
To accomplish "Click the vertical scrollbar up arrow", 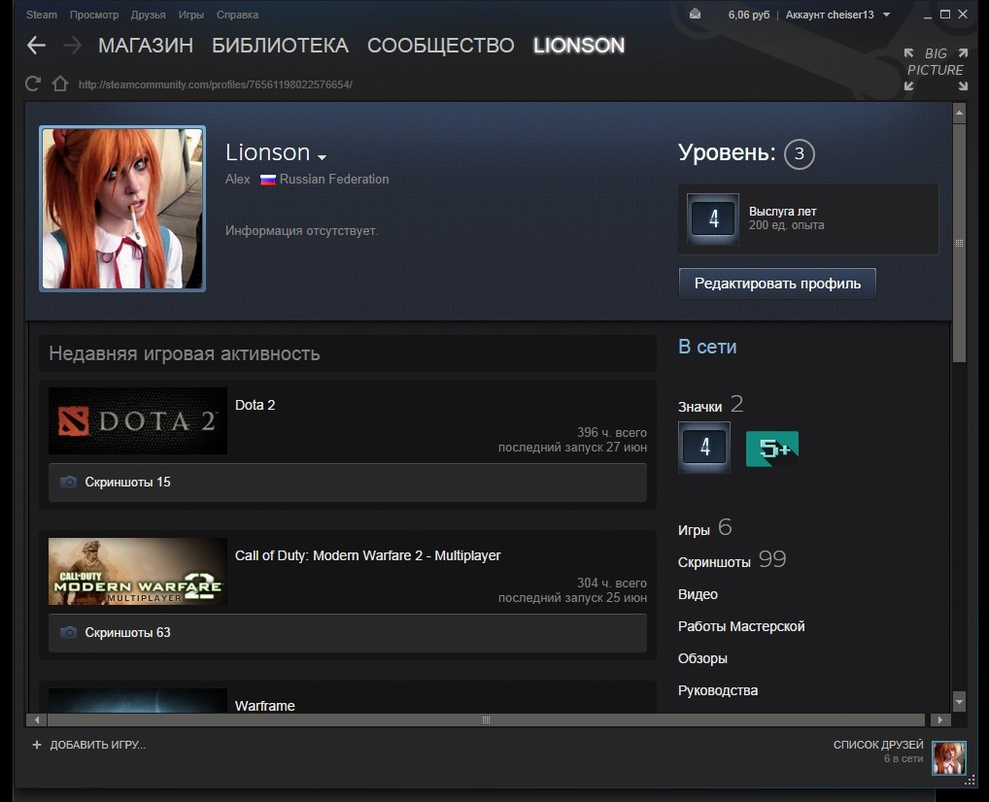I will coord(959,114).
